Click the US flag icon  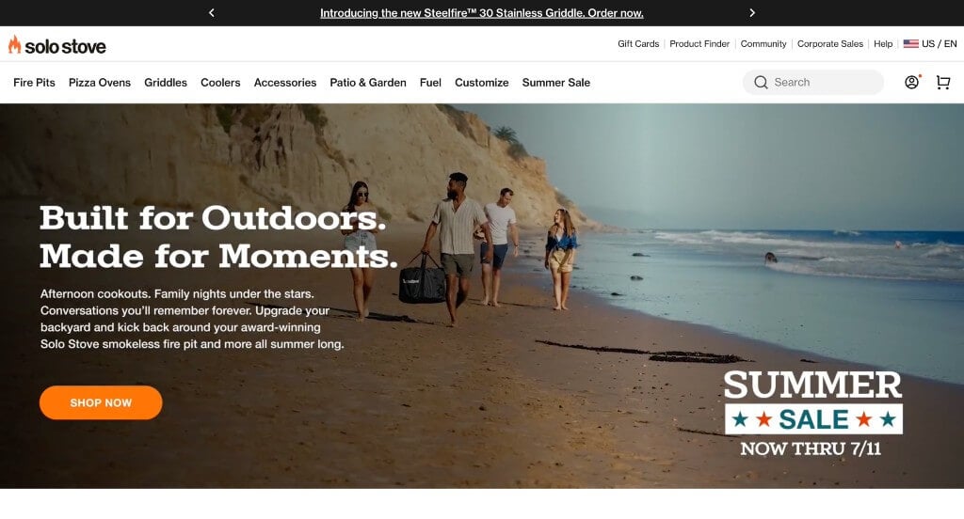910,43
